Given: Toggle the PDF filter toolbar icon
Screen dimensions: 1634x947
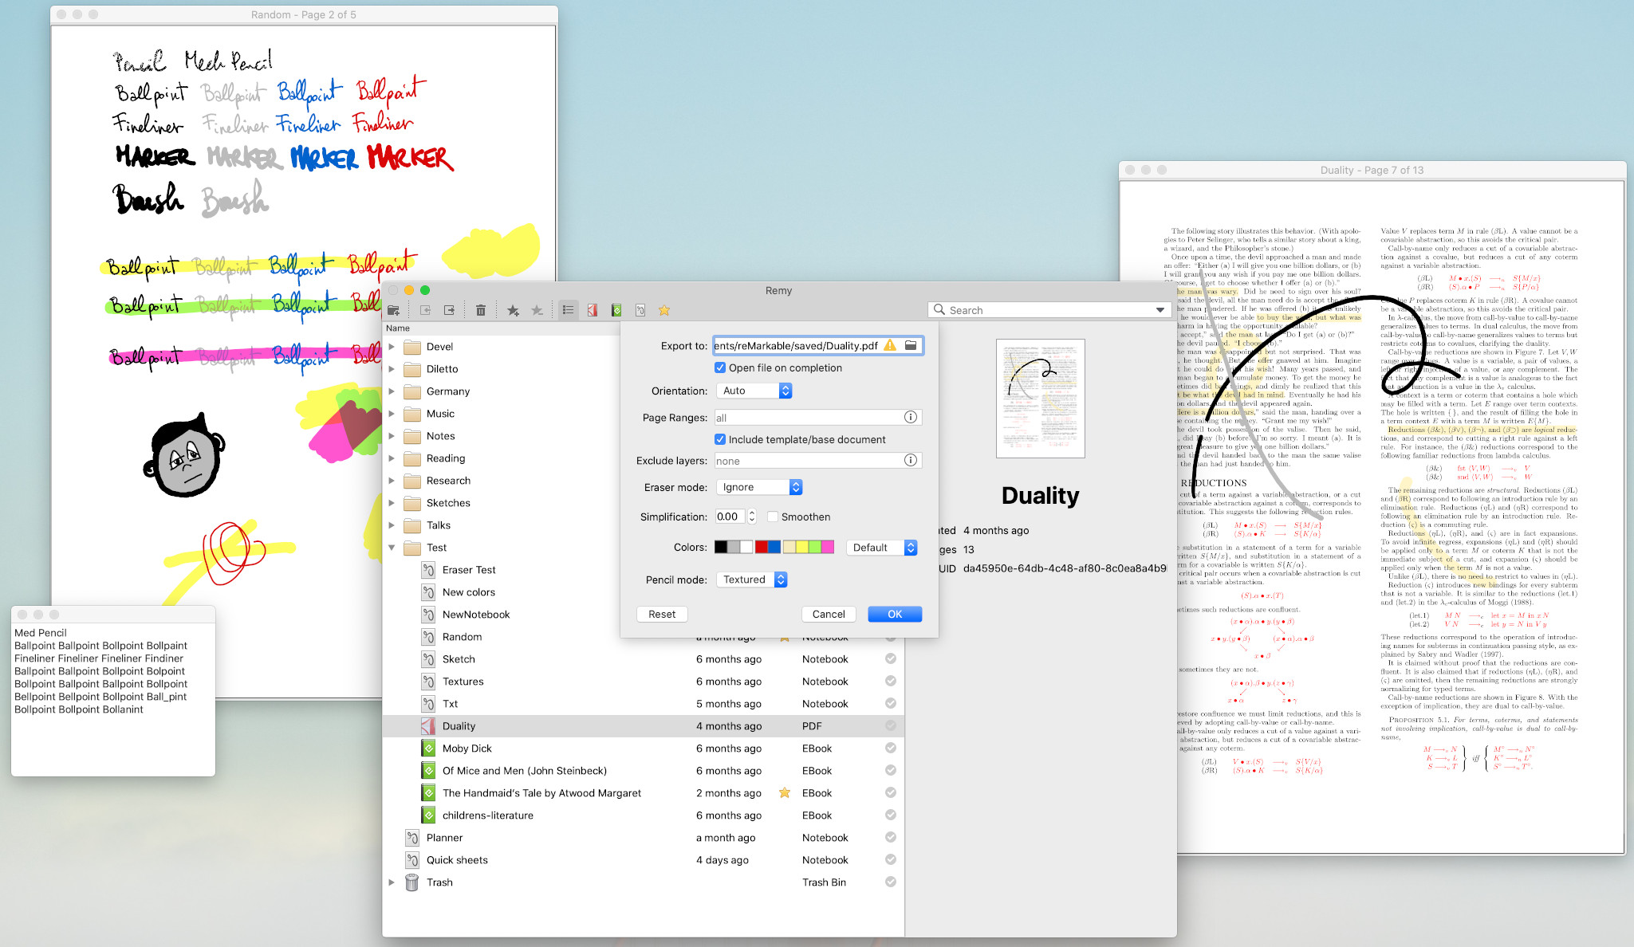Looking at the screenshot, I should (593, 310).
